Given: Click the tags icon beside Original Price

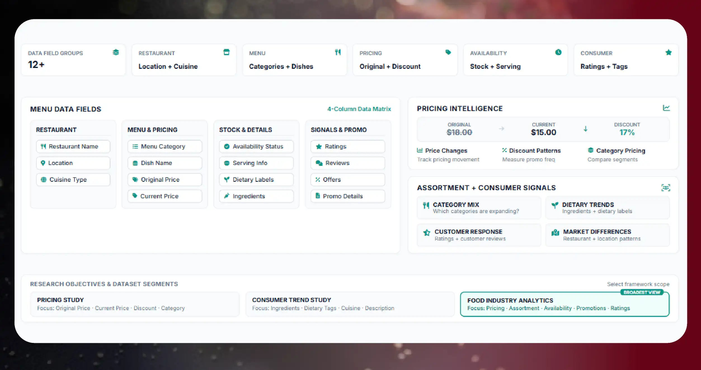Looking at the screenshot, I should point(135,180).
